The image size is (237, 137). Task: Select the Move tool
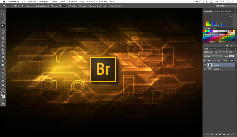(3, 14)
